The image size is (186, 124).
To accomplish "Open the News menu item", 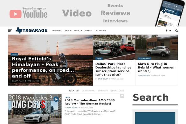I will 68,30.
